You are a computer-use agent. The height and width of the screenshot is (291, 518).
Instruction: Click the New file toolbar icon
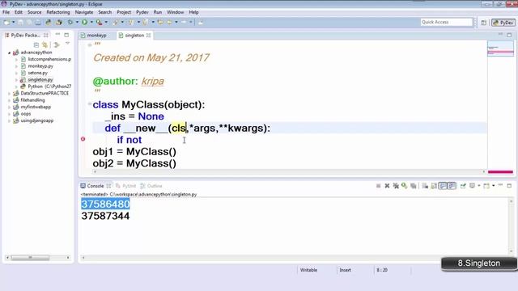[x=6, y=22]
